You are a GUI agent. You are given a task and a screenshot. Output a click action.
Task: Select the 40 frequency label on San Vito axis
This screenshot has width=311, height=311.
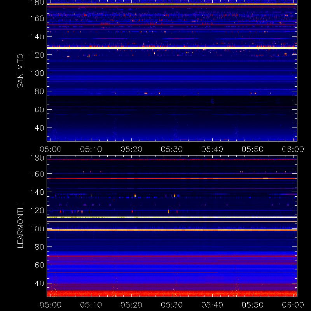(x=39, y=128)
